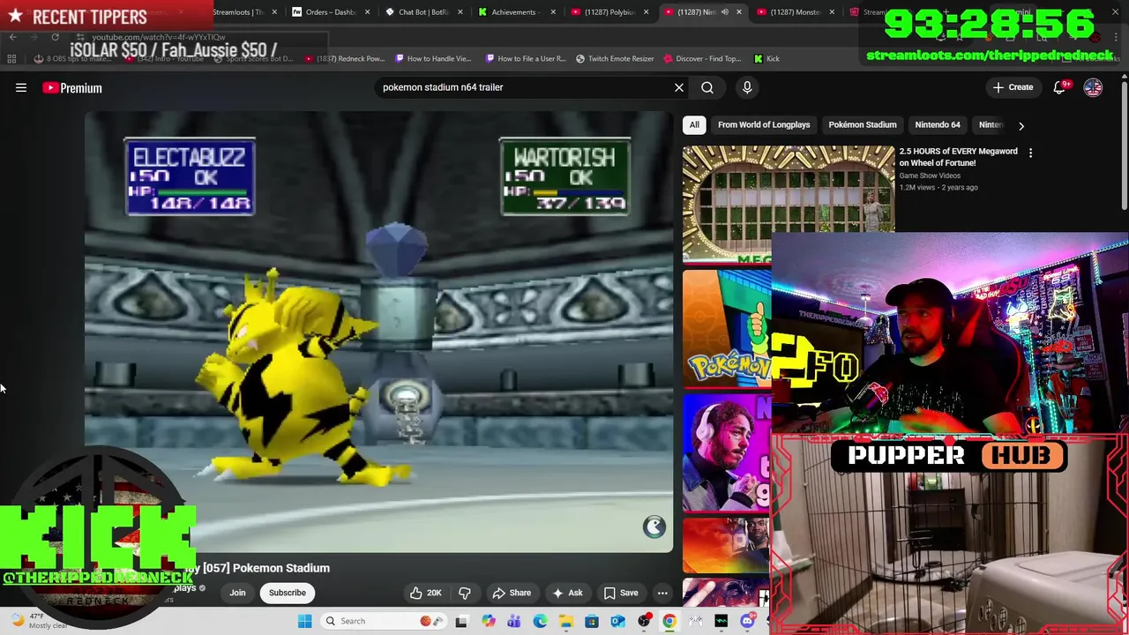1129x635 pixels.
Task: Run search with magnifier button
Action: [707, 87]
